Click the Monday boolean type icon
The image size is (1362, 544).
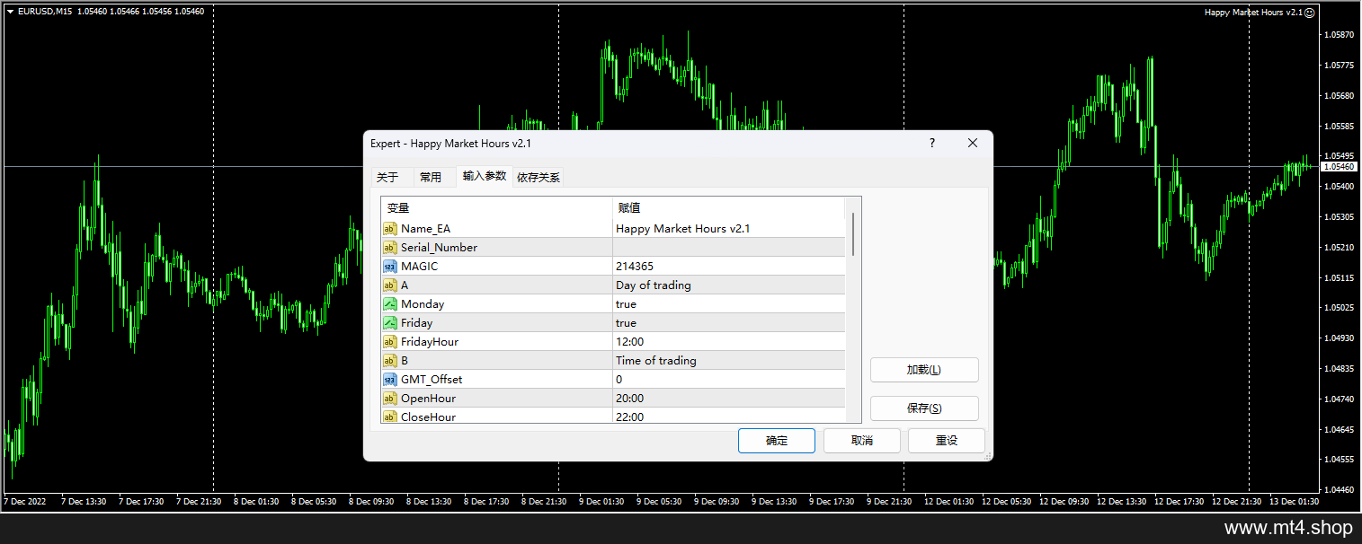[x=389, y=304]
